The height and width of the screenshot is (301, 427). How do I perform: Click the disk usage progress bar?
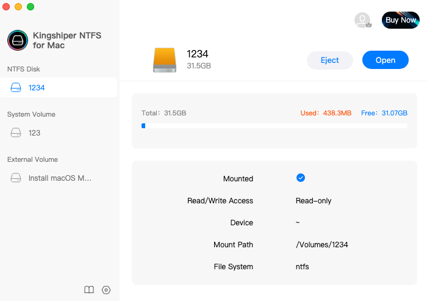pyautogui.click(x=274, y=126)
